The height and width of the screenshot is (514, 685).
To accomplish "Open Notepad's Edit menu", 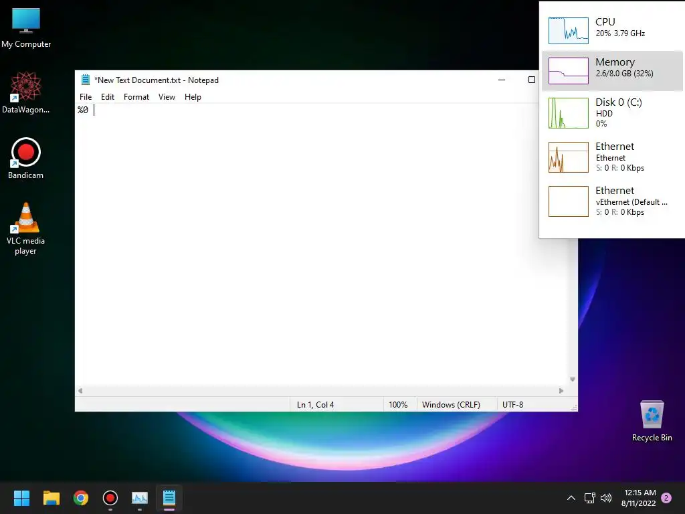I will [x=108, y=97].
